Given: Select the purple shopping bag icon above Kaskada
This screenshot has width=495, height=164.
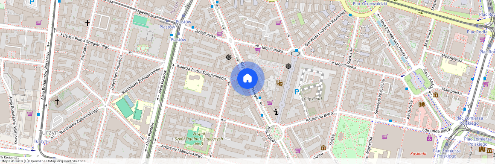Looking at the screenshot, I should (x=430, y=138).
